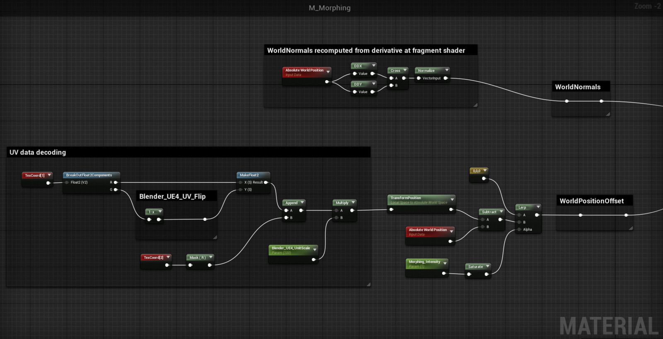Image resolution: width=663 pixels, height=339 pixels.
Task: Click the Blender_UE4_UnitScale output pin
Action: pos(313,260)
